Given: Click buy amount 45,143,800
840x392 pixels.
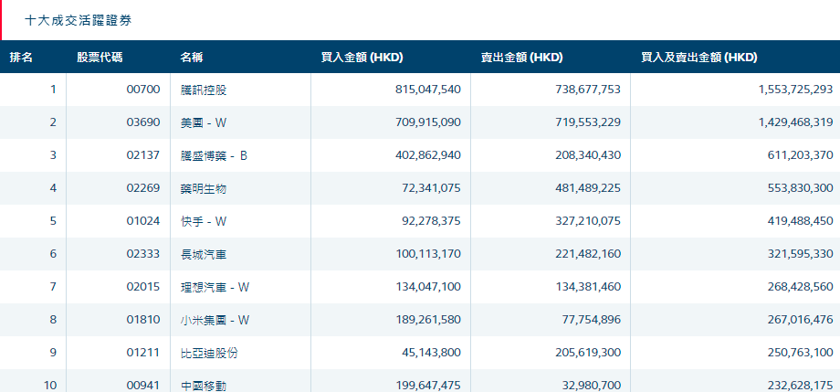Looking at the screenshot, I should (431, 353).
